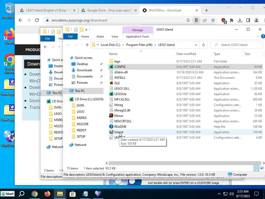Click the Msrun application icon

111,116
